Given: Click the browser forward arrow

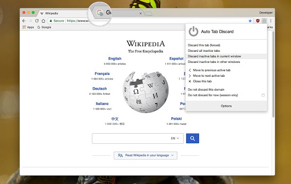Looking at the screenshot, I should pos(30,21).
